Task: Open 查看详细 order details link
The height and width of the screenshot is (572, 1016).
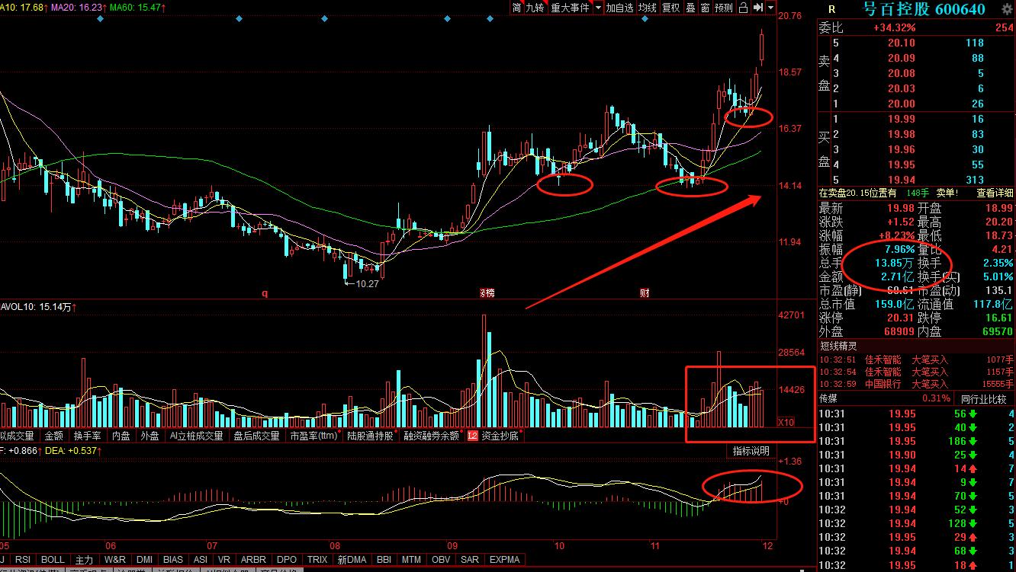Action: pos(995,193)
